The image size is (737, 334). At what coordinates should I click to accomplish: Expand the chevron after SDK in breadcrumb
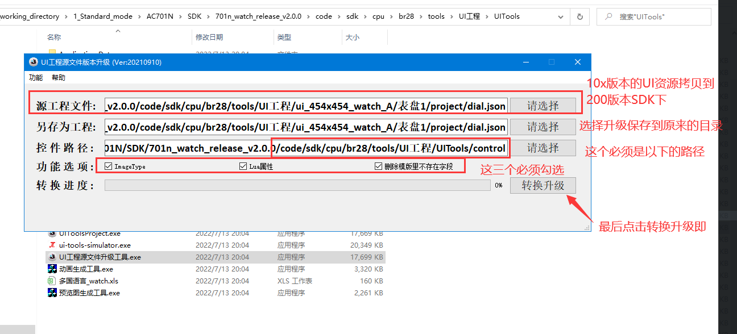click(x=209, y=16)
